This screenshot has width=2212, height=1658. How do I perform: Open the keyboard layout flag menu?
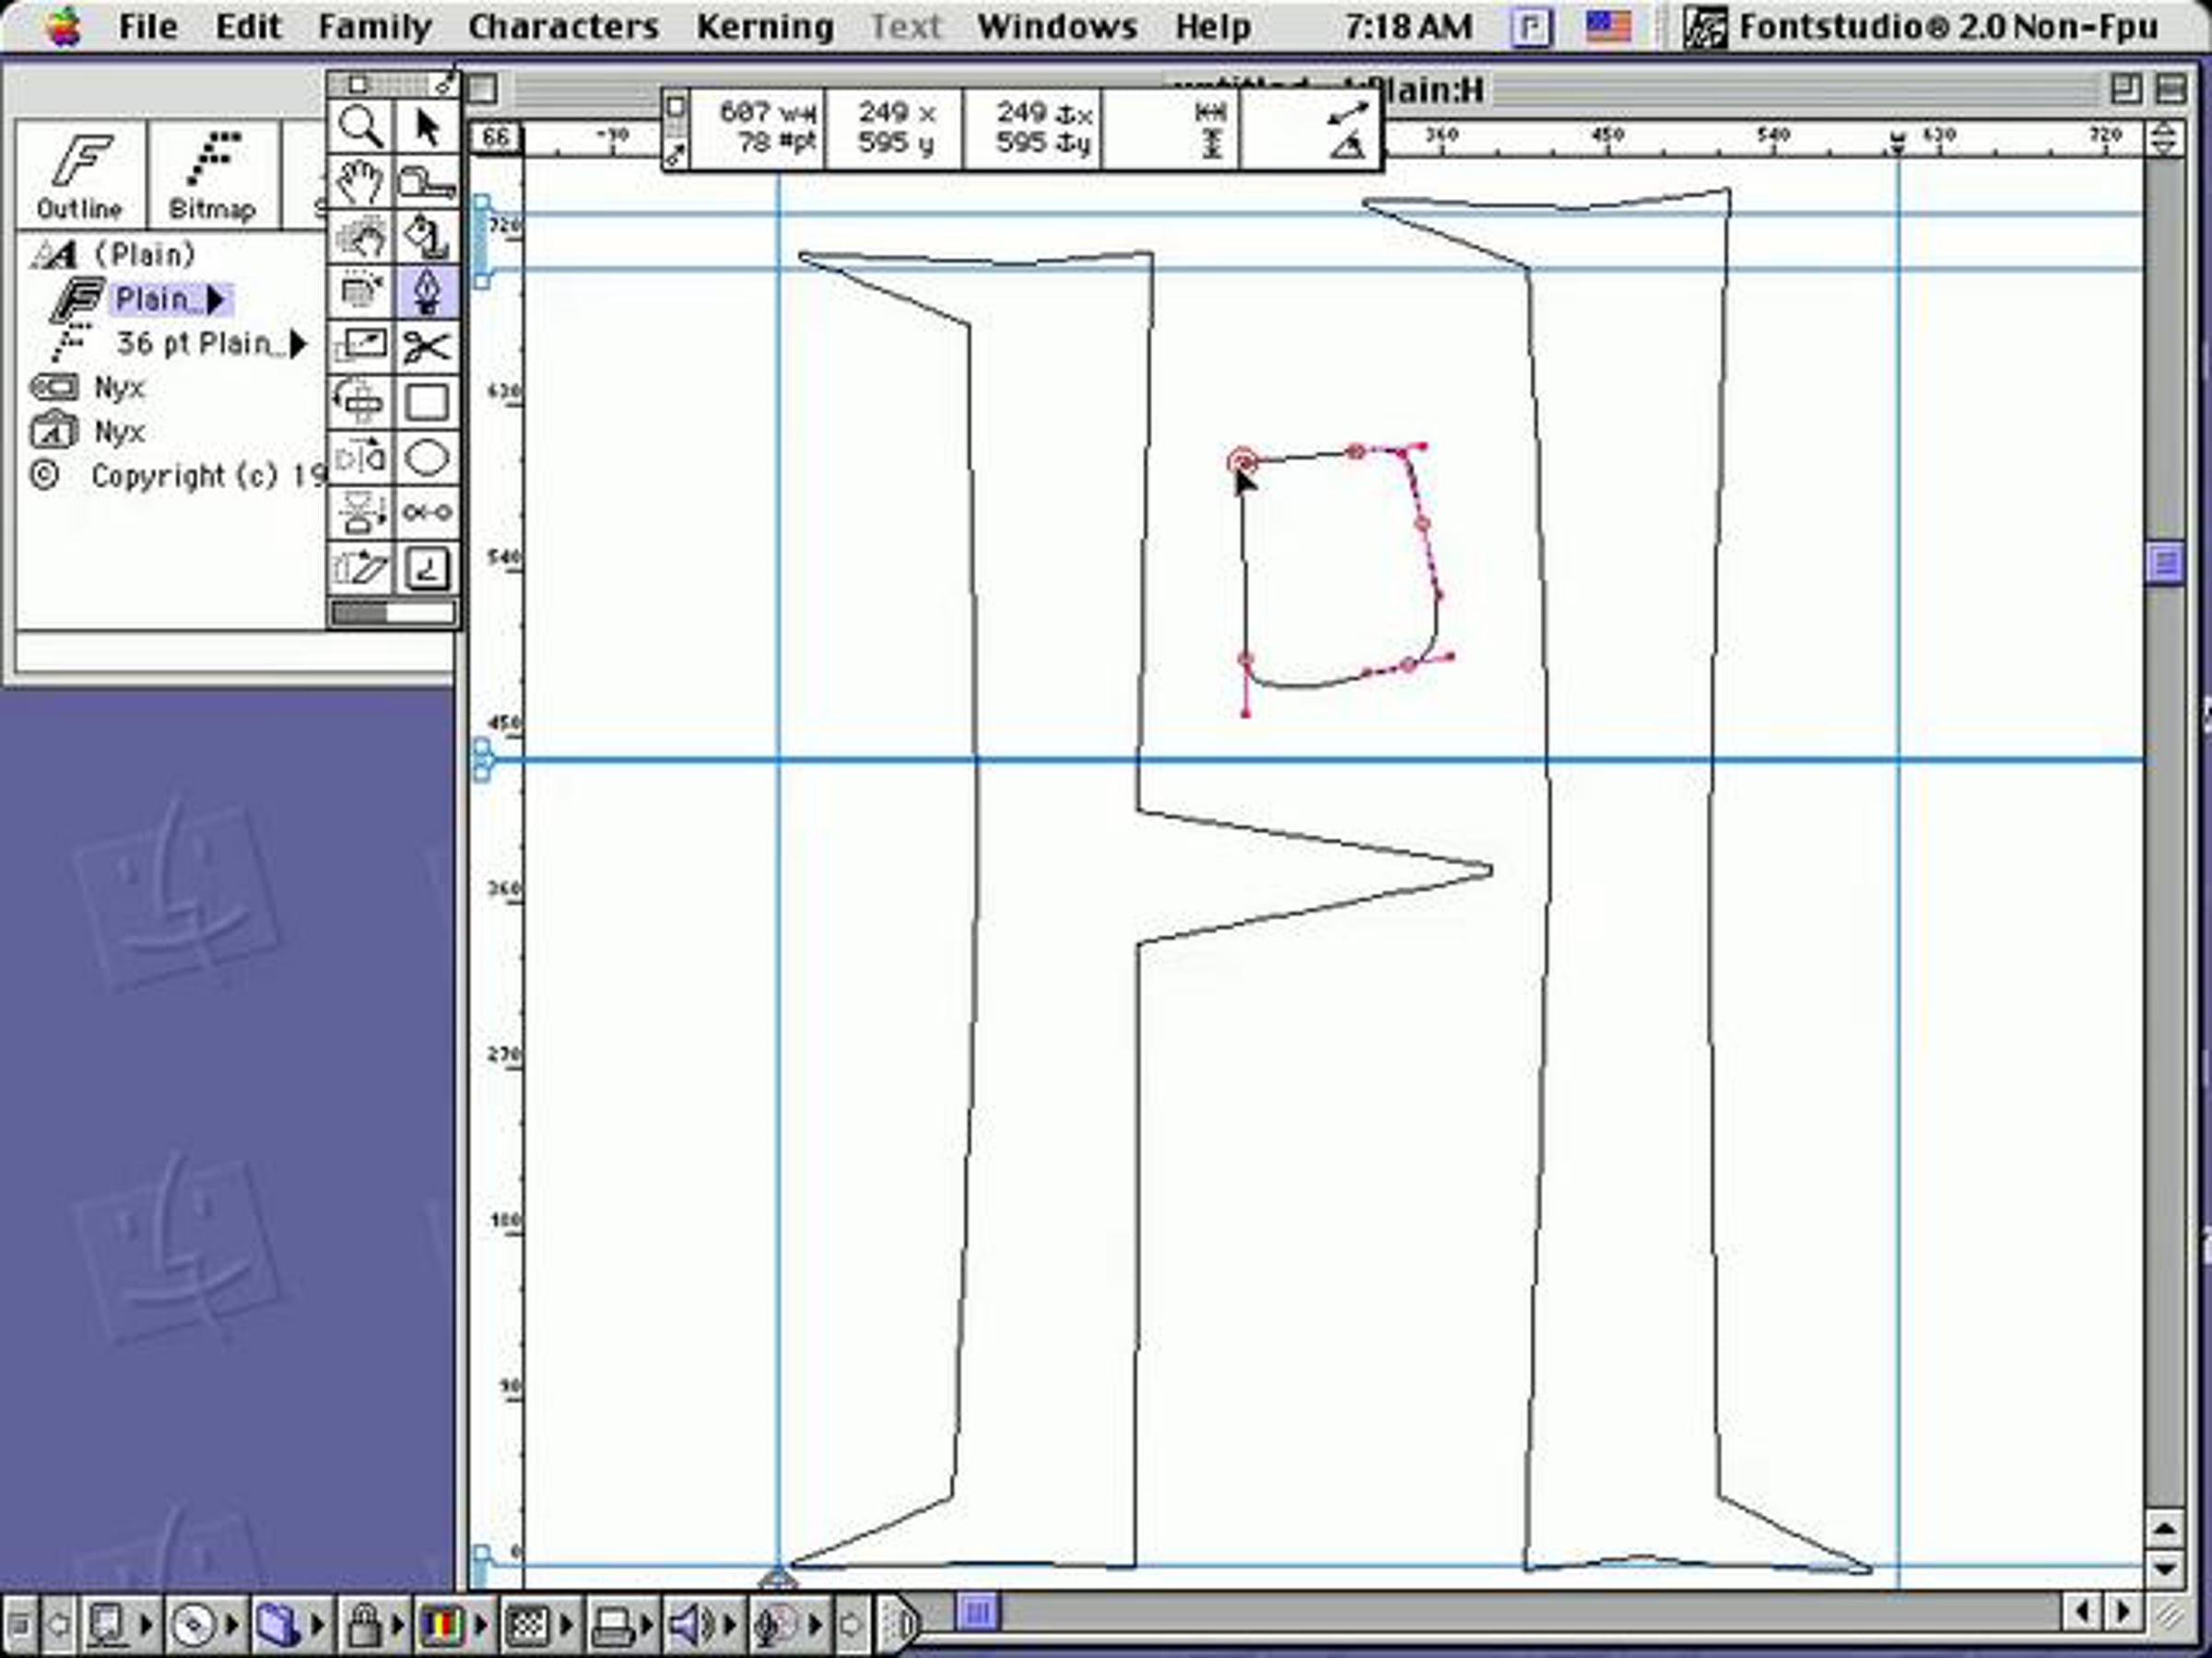click(x=1608, y=27)
